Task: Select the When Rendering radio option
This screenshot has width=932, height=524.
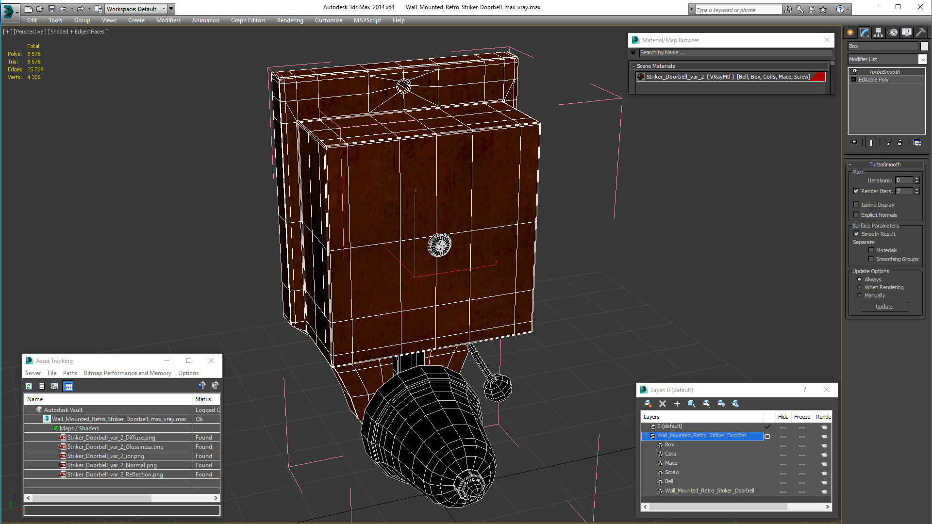Action: (859, 287)
